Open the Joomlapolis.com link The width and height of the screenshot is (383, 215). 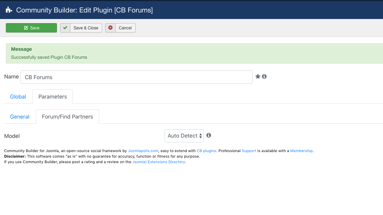tap(143, 151)
